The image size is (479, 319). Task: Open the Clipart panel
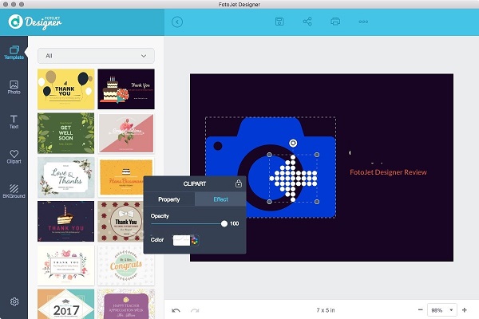coord(14,156)
